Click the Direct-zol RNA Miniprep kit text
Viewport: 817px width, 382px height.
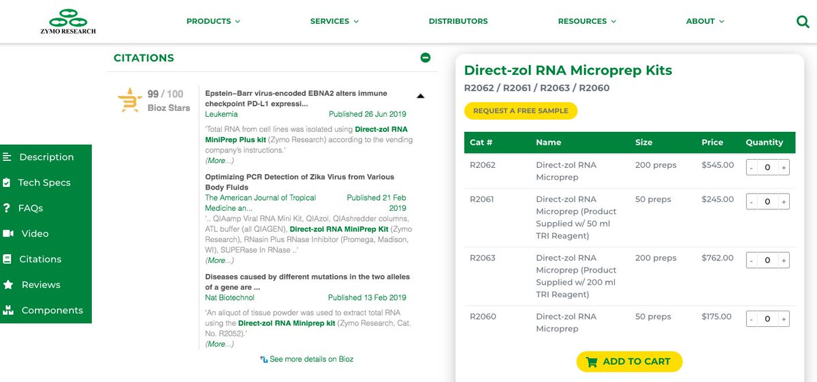(x=287, y=324)
